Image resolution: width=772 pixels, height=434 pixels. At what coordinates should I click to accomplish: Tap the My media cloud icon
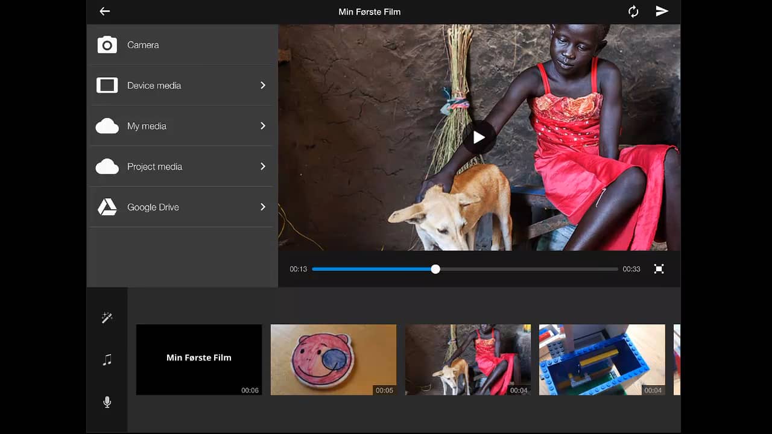(107, 126)
